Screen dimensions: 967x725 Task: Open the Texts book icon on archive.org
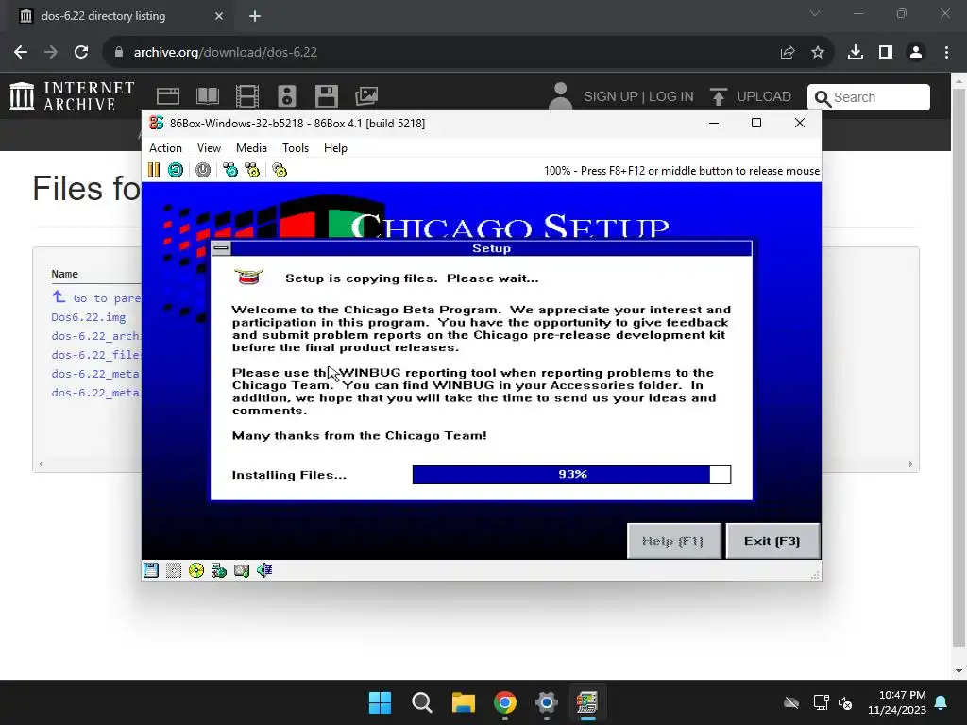click(207, 96)
